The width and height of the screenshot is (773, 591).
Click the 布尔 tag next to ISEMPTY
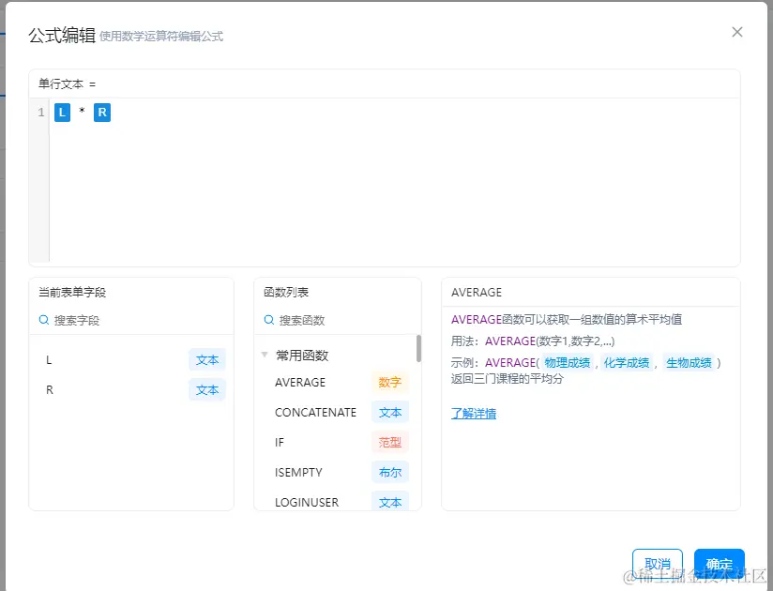click(x=390, y=473)
